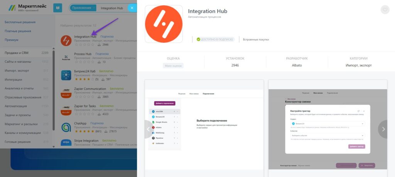This screenshot has height=177, width=395.
Task: Select Каналы и коммуникации category
Action: pos(26,133)
